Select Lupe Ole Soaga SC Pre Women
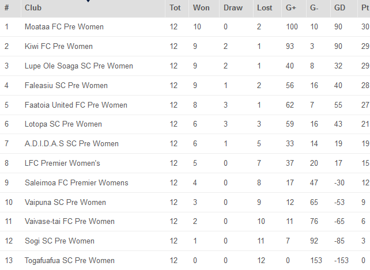This screenshot has width=370, height=270. [79, 66]
